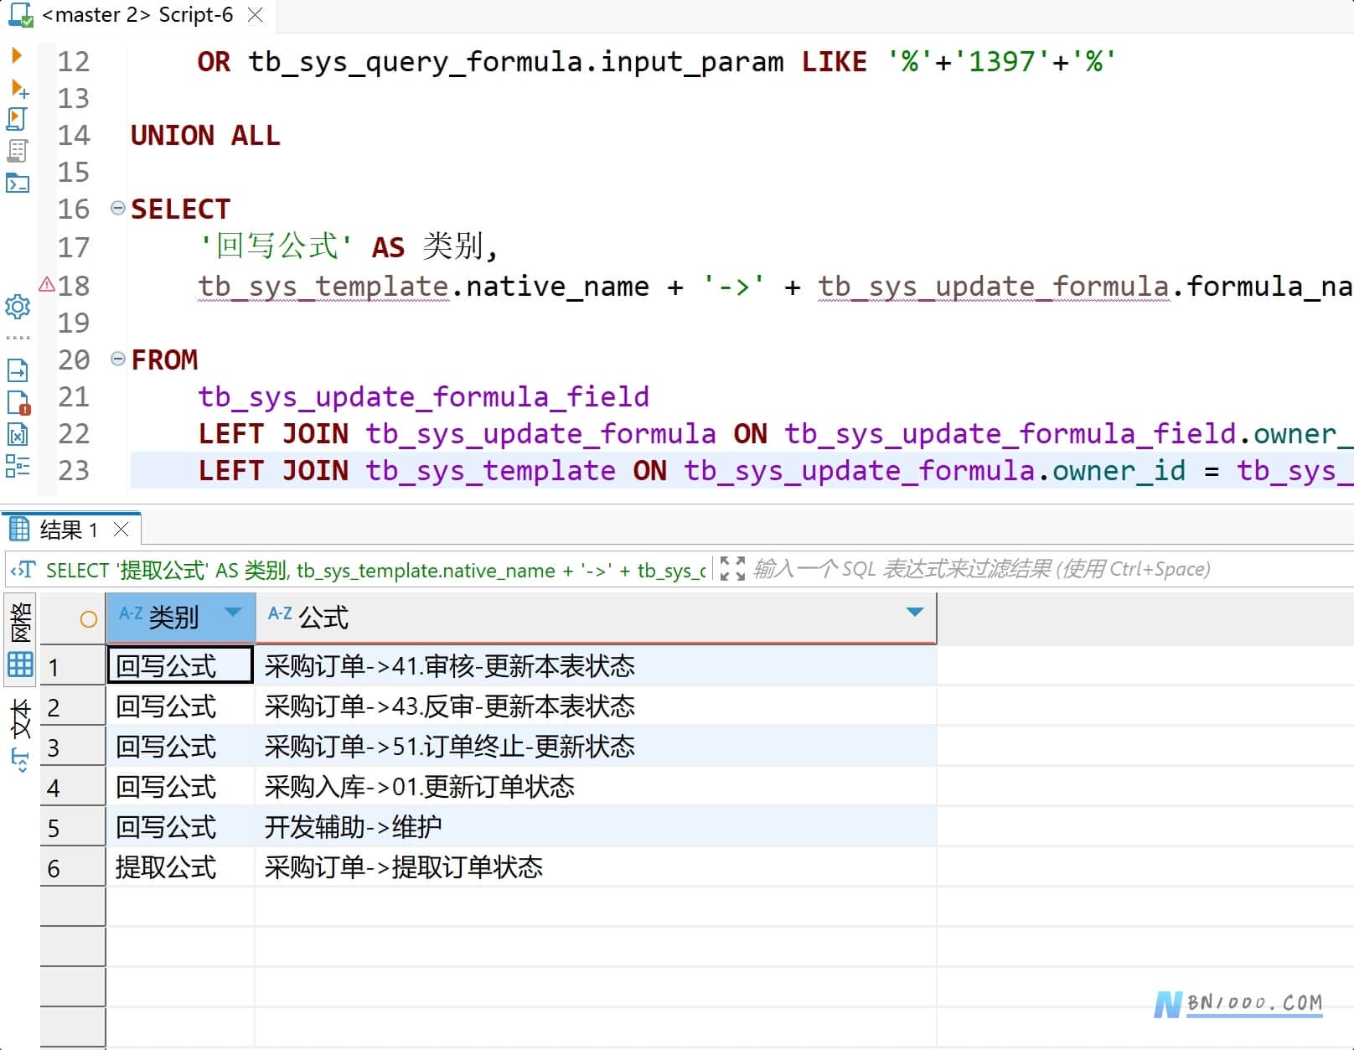Click the query summary text starting with SELECT '提取公式'
Image resolution: width=1354 pixels, height=1050 pixels.
376,571
